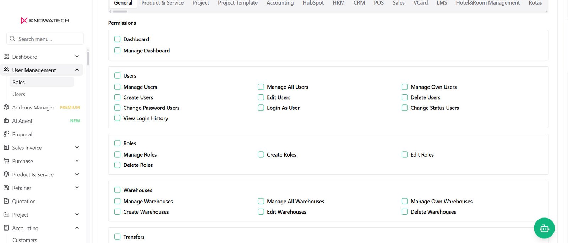Click the Knowatech logo
The image size is (568, 243).
point(45,21)
